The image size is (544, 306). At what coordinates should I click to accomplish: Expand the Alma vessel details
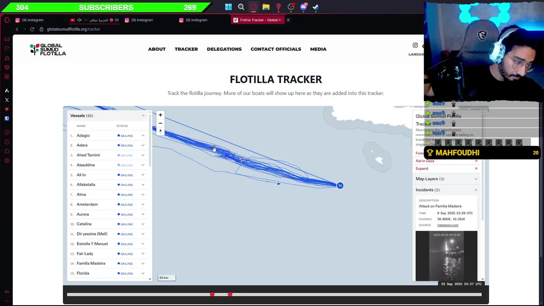pyautogui.click(x=143, y=195)
